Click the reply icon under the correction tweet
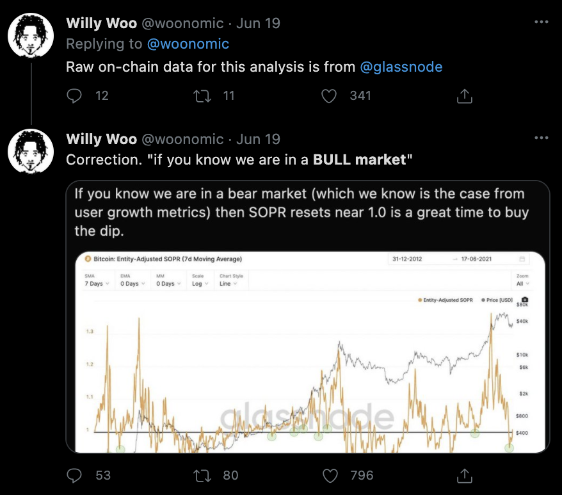The height and width of the screenshot is (495, 562). [75, 475]
